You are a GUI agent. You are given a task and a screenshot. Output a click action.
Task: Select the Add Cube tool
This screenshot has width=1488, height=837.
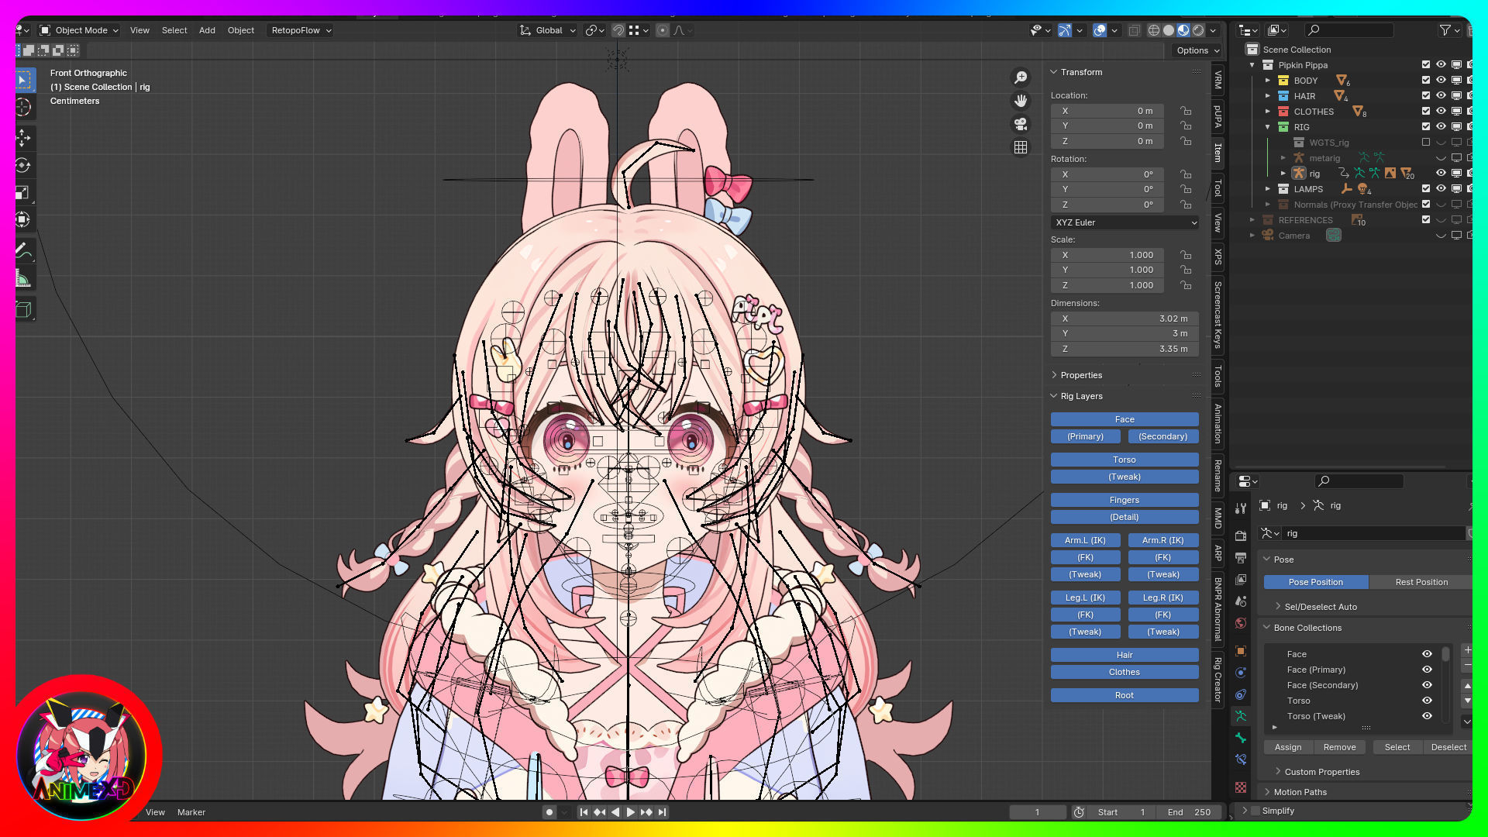click(23, 310)
